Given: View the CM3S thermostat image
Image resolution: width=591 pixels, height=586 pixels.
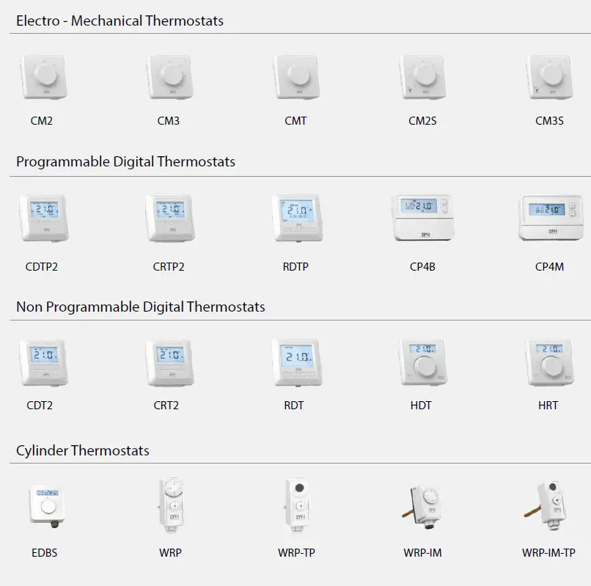Looking at the screenshot, I should (550, 77).
